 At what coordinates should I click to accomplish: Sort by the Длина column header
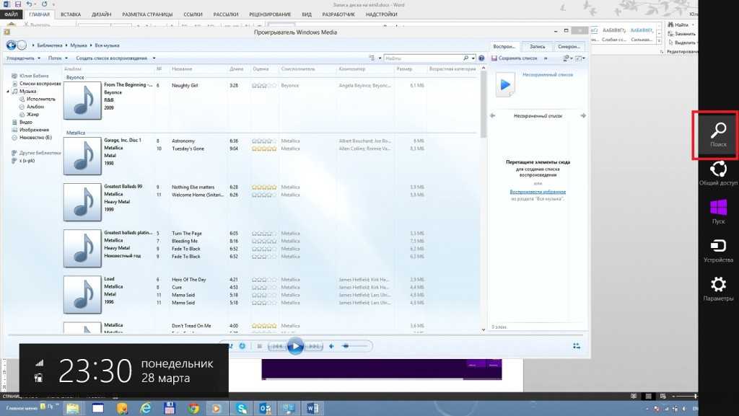(237, 68)
